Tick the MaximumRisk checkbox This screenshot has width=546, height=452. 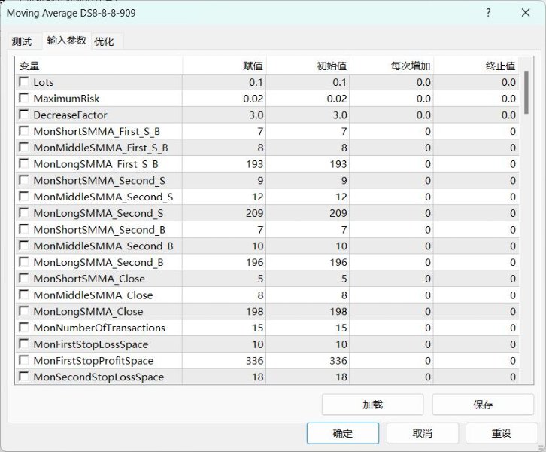click(x=25, y=99)
